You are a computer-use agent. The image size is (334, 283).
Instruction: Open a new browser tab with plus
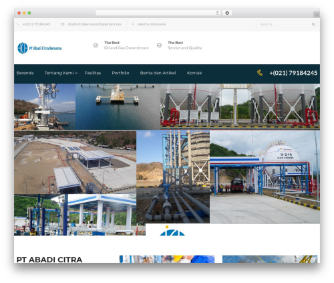pyautogui.click(x=317, y=15)
